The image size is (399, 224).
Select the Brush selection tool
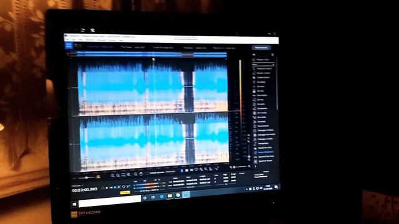201,169
